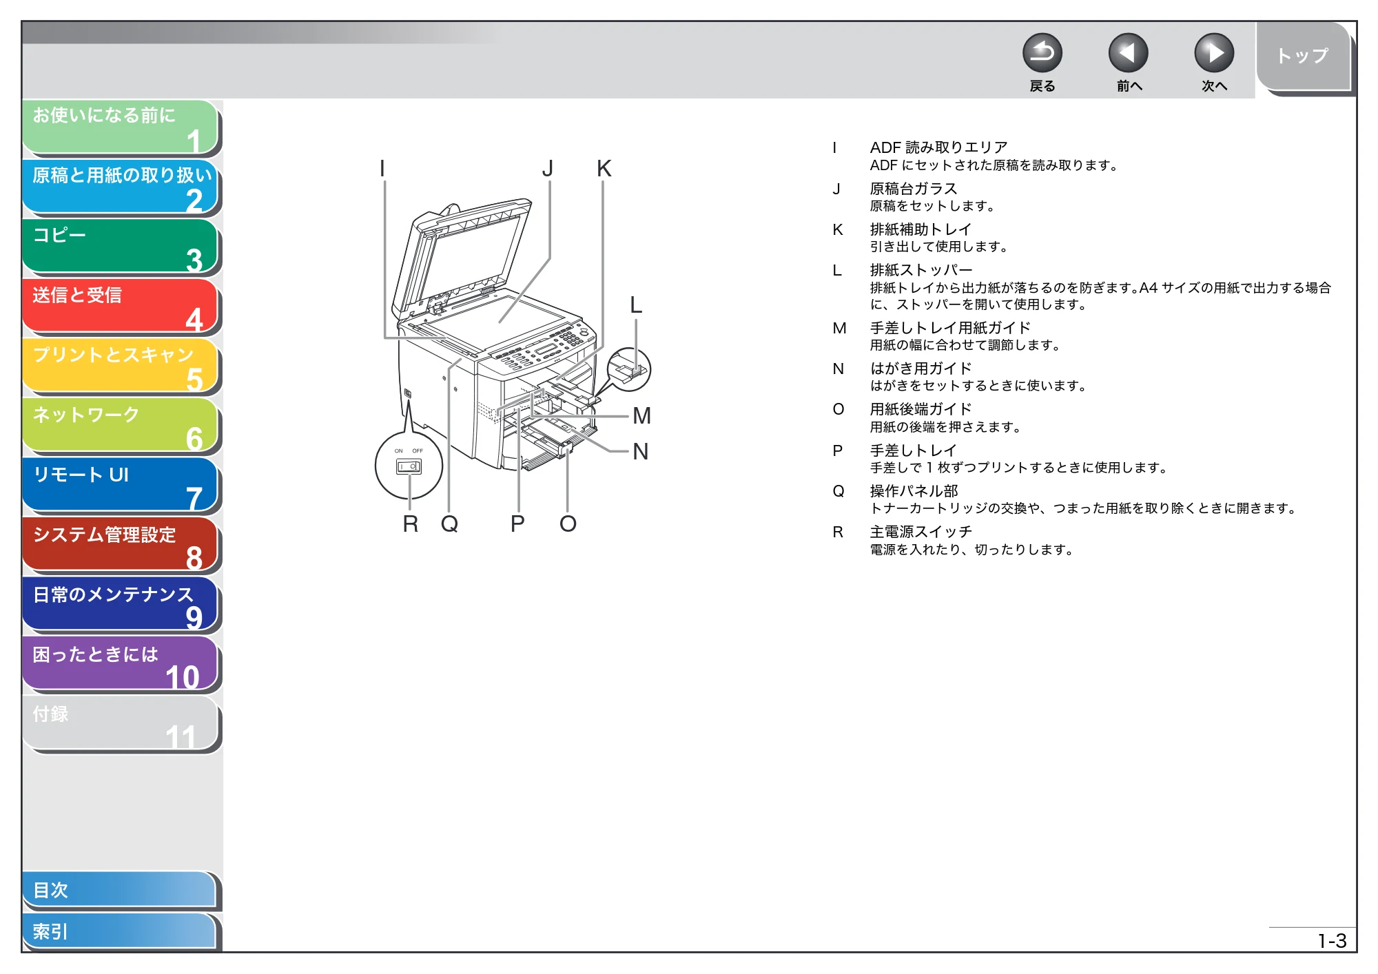This screenshot has height=974, width=1378.
Task: Click the K label on the diagram
Action: click(604, 168)
